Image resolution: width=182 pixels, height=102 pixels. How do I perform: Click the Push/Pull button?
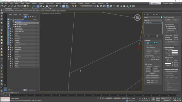point(168,20)
